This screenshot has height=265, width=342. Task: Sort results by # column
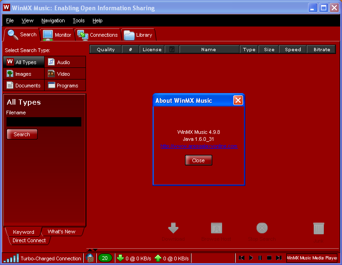pyautogui.click(x=131, y=50)
